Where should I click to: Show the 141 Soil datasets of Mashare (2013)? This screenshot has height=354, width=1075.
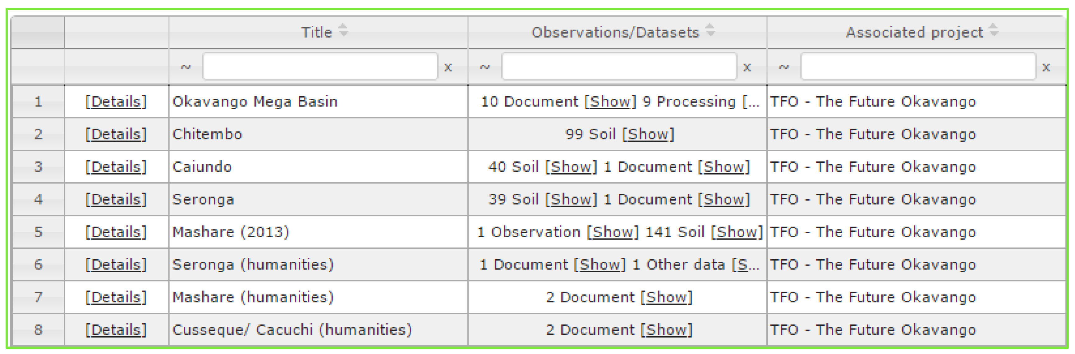737,232
